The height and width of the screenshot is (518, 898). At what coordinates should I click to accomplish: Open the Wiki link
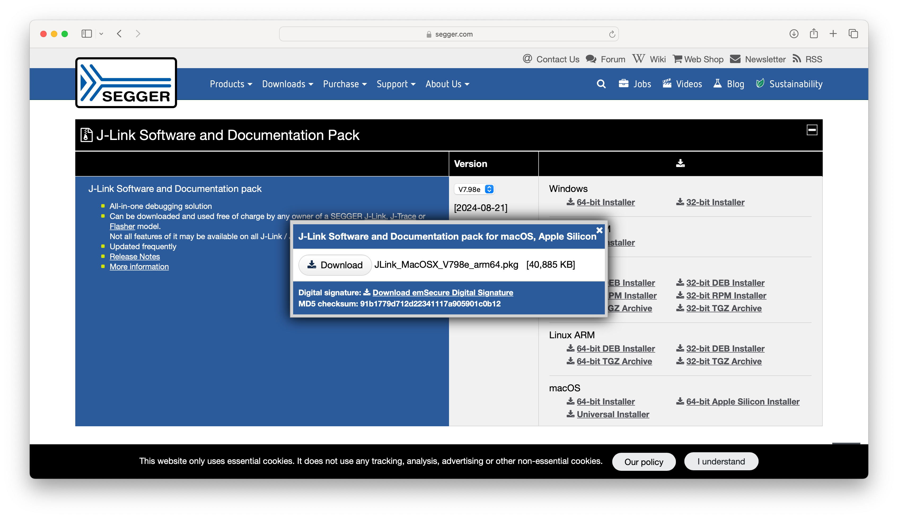[x=649, y=59]
